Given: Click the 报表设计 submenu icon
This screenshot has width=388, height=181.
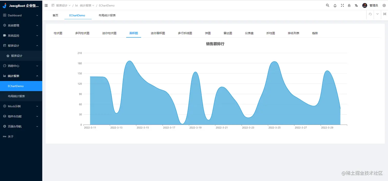Looking at the screenshot, I should click(x=8, y=56).
